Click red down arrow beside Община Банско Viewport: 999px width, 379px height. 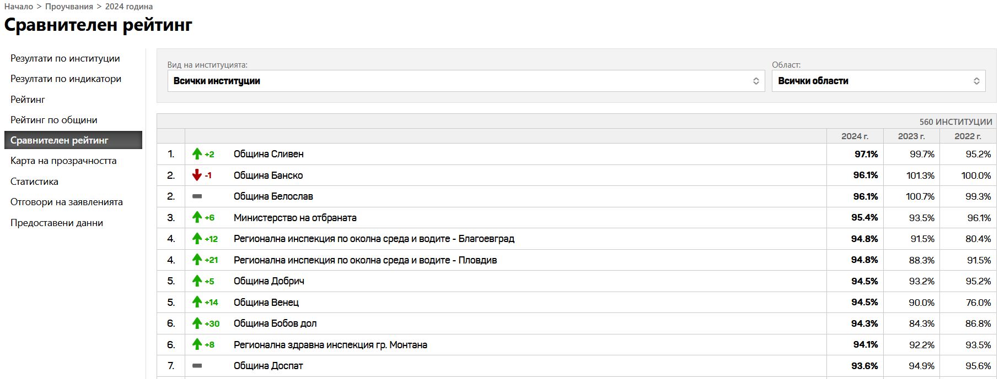click(x=197, y=175)
